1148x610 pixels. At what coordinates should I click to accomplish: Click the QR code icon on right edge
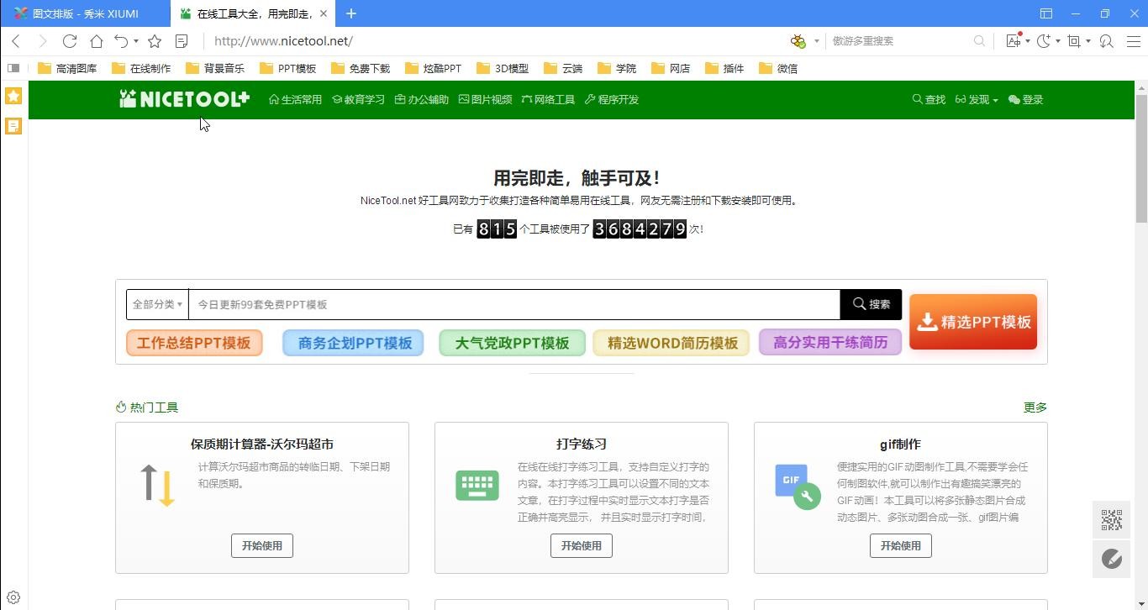point(1111,520)
